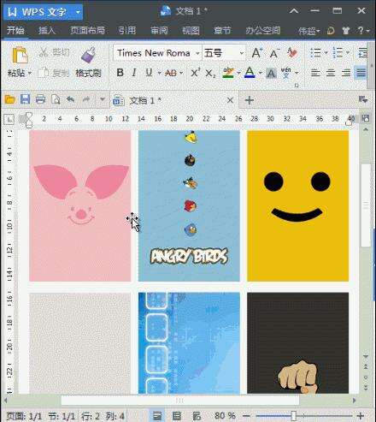Expand font color options arrow
376x422 pixels.
(260, 74)
